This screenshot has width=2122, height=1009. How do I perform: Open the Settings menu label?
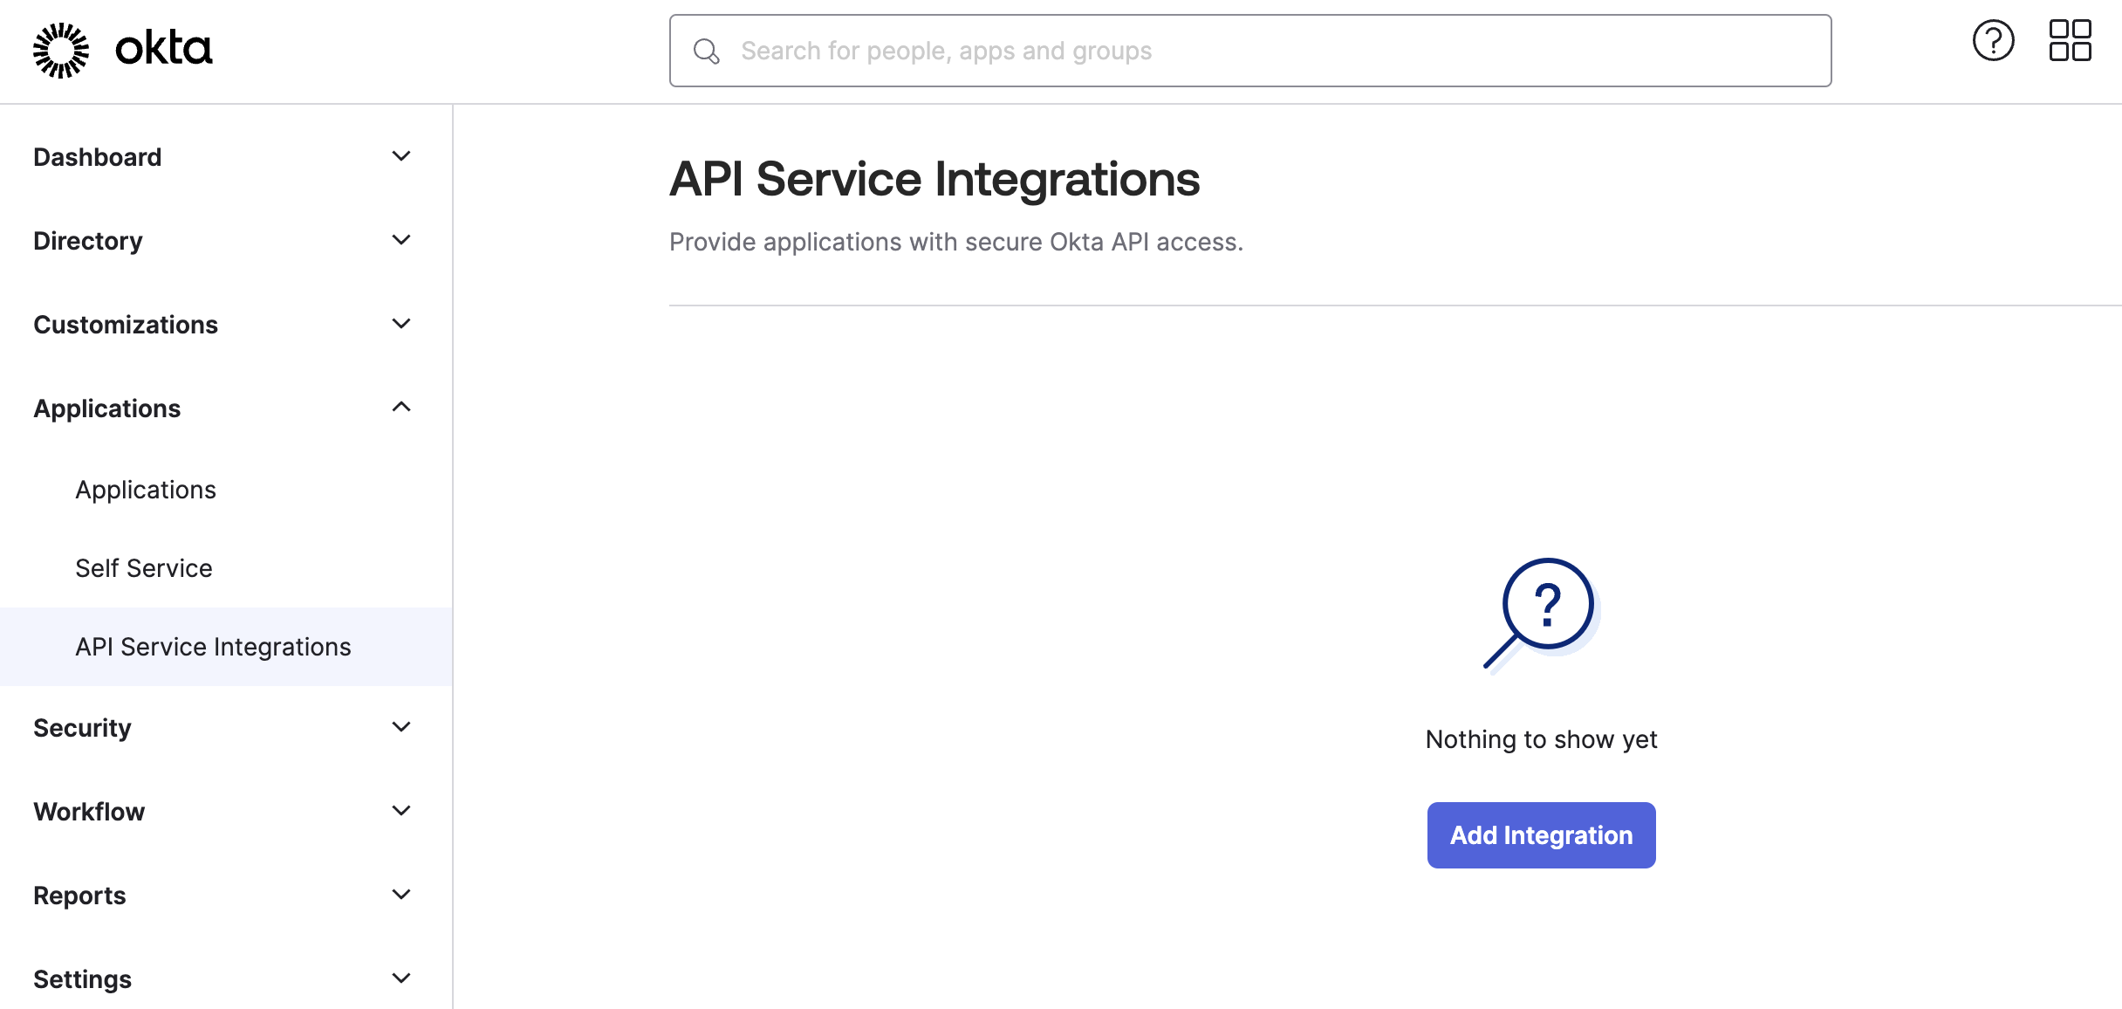[x=83, y=979]
